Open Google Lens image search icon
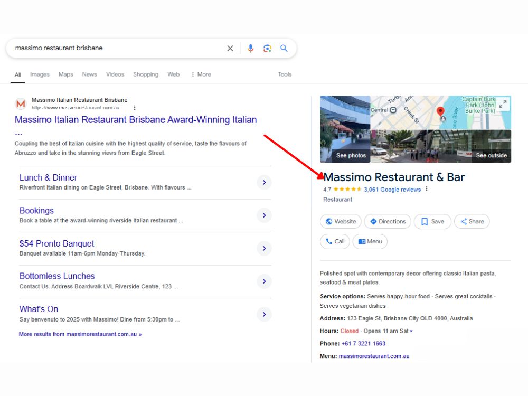The height and width of the screenshot is (396, 528). 267,48
